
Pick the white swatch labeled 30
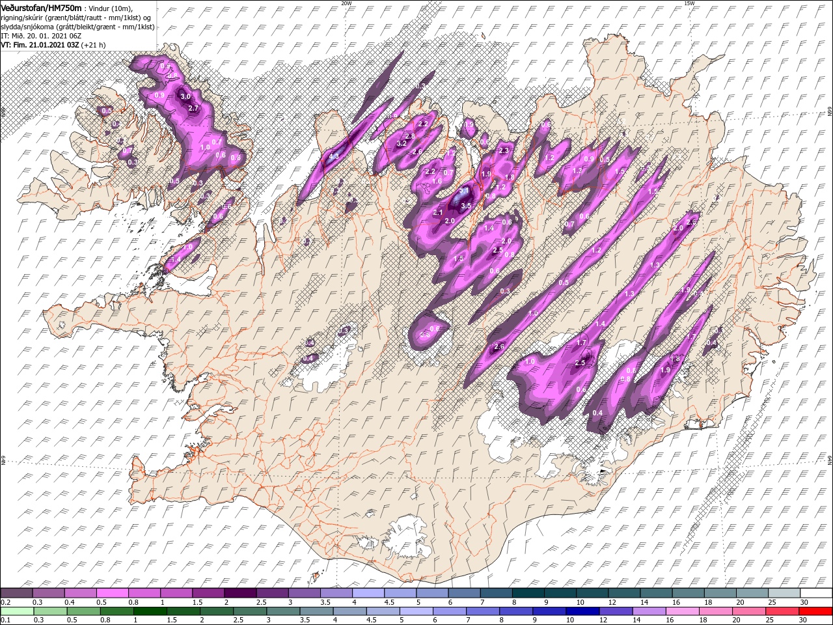816,592
